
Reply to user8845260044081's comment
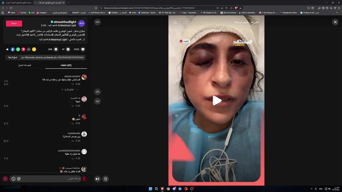point(72,158)
